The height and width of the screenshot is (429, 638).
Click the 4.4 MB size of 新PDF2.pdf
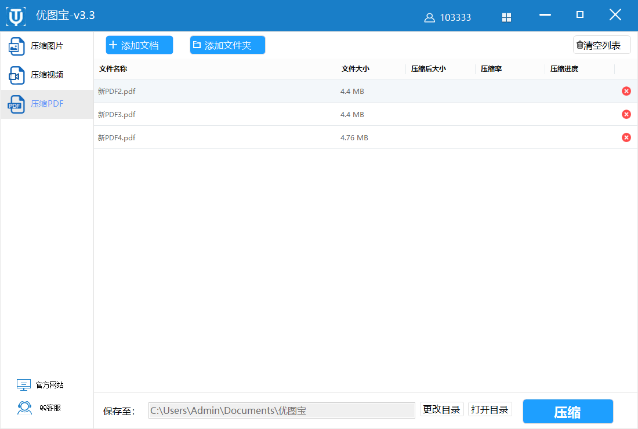[x=352, y=91]
